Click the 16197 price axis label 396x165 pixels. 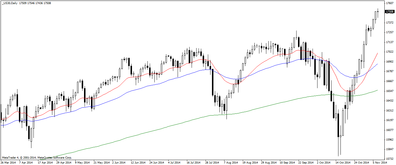(x=390, y=120)
